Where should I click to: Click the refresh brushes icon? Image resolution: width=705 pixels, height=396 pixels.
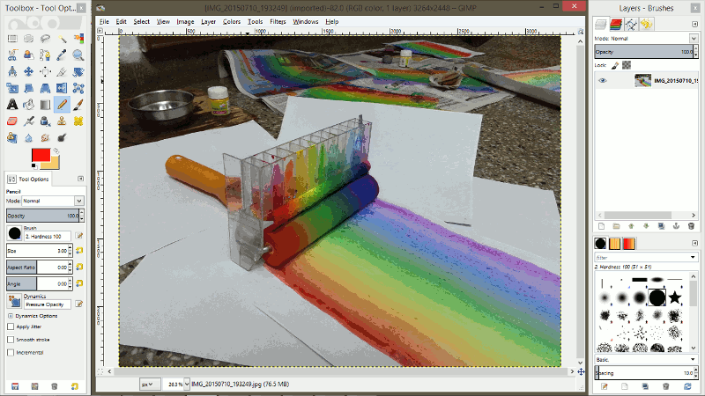(x=687, y=386)
